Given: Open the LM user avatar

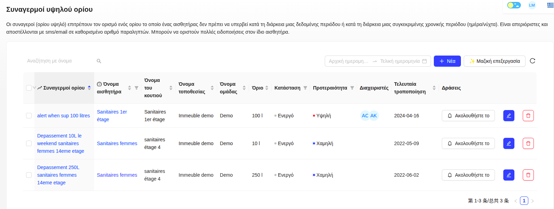Looking at the screenshot, I should (532, 5).
